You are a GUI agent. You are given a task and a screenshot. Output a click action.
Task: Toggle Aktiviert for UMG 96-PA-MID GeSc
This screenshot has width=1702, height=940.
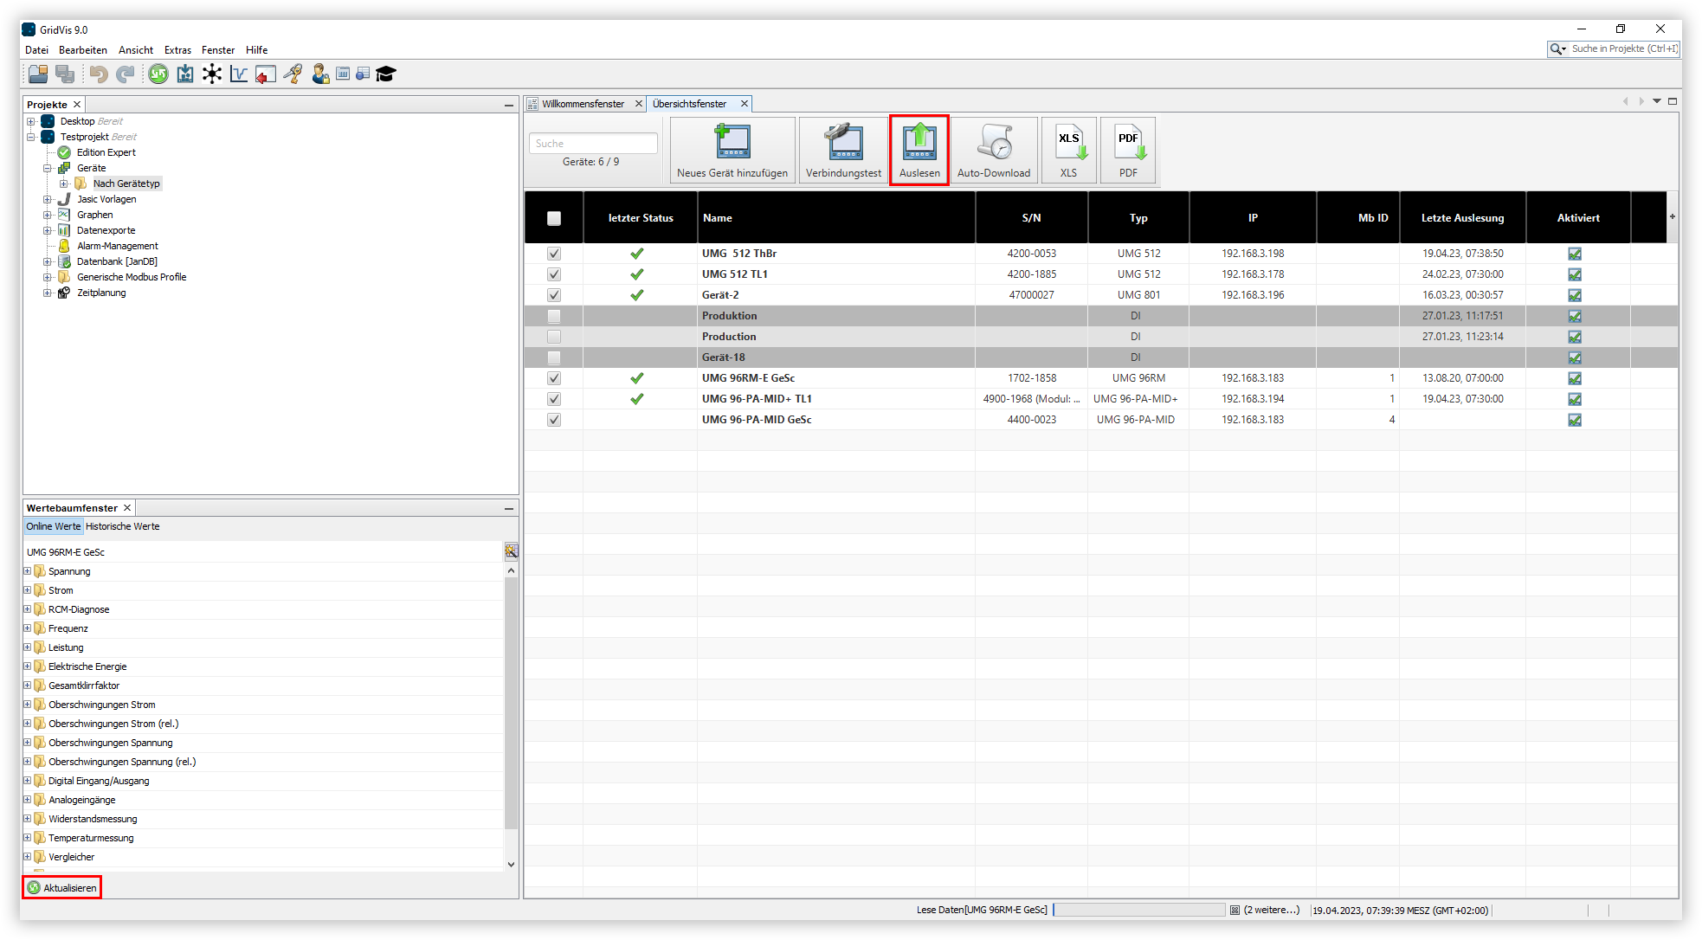click(1575, 420)
